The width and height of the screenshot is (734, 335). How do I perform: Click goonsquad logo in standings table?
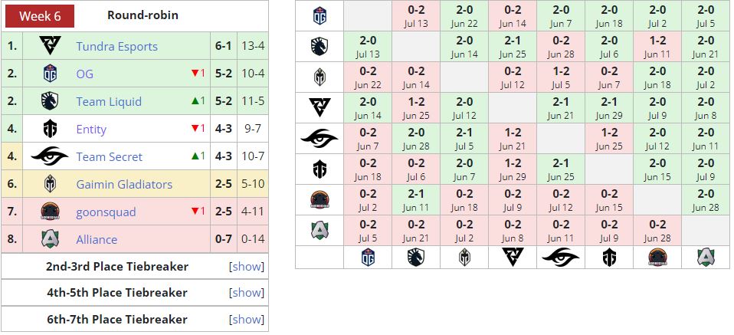(50, 212)
